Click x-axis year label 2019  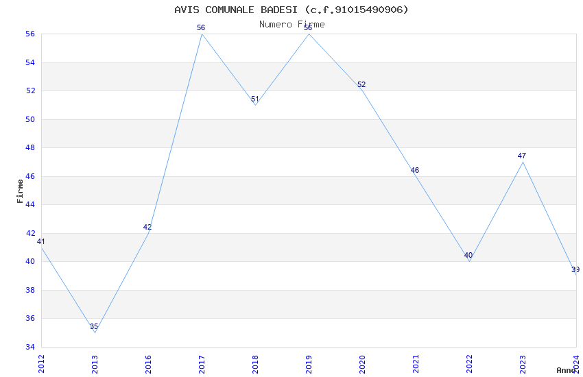coord(309,364)
